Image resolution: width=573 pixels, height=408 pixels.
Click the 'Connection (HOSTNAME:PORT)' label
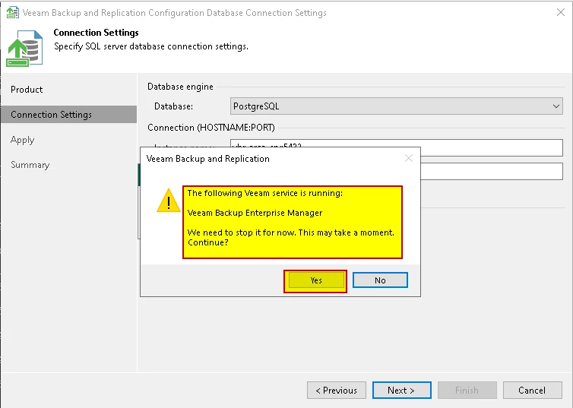[x=211, y=128]
